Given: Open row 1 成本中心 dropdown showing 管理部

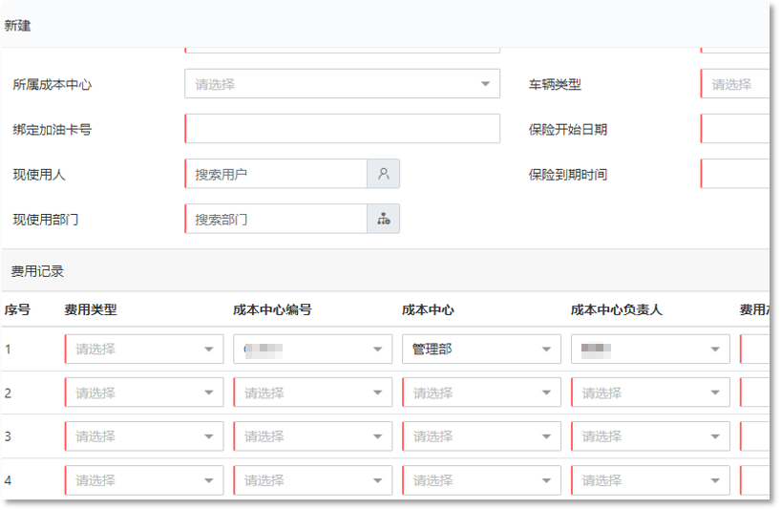Looking at the screenshot, I should (x=481, y=350).
